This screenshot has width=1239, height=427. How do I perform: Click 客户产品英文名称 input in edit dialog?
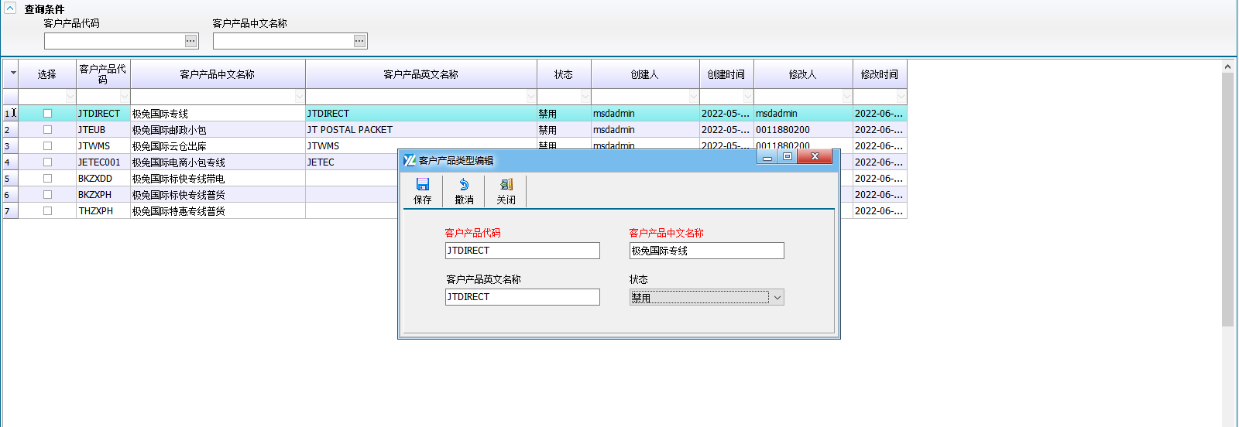[523, 297]
